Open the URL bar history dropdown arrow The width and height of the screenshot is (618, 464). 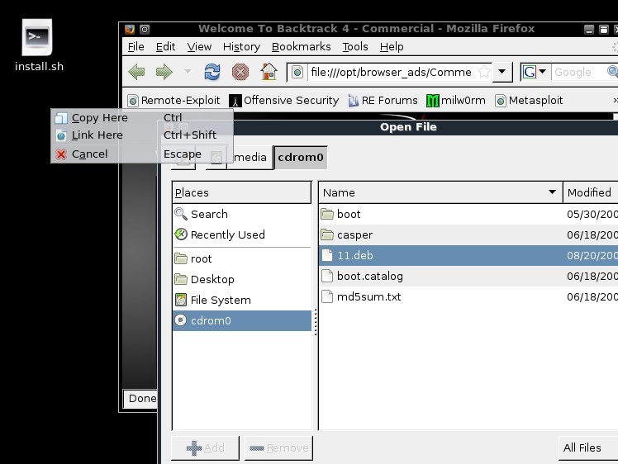502,72
